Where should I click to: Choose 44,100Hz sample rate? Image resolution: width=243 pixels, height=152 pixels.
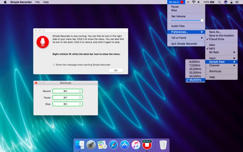[195, 76]
